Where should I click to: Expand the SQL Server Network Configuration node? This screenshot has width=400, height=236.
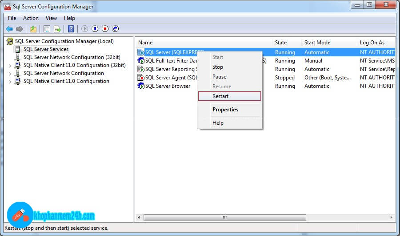tap(11, 74)
